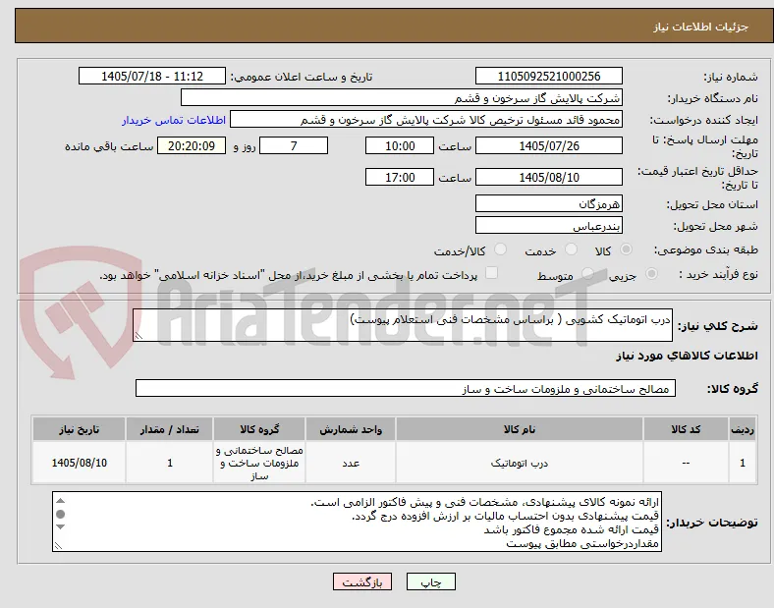Click the بازگشت (back) button

pyautogui.click(x=362, y=581)
